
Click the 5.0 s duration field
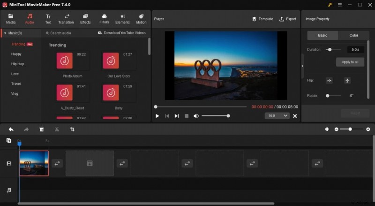[355, 50]
